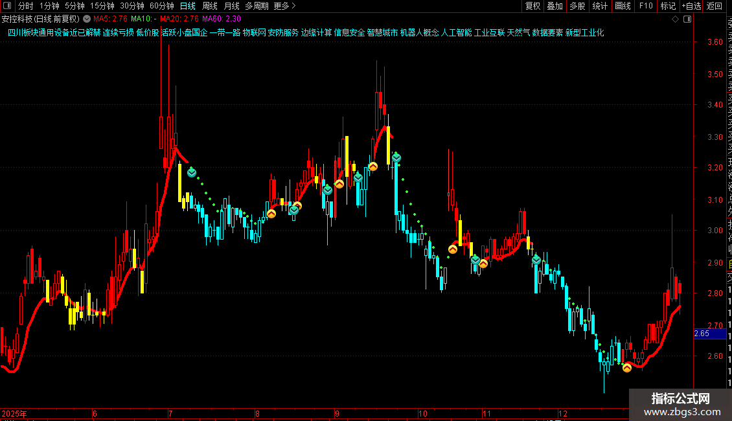The height and width of the screenshot is (421, 732).
Task: Select the 1分钟 period tab
Action: 49,6
